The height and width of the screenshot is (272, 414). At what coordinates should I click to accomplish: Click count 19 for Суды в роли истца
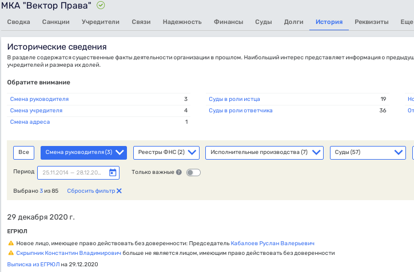[x=383, y=99]
